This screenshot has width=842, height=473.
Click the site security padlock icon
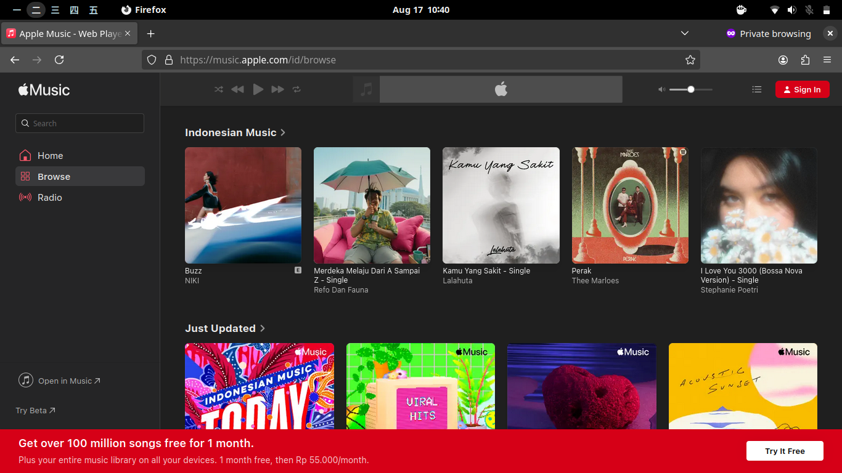click(x=168, y=60)
